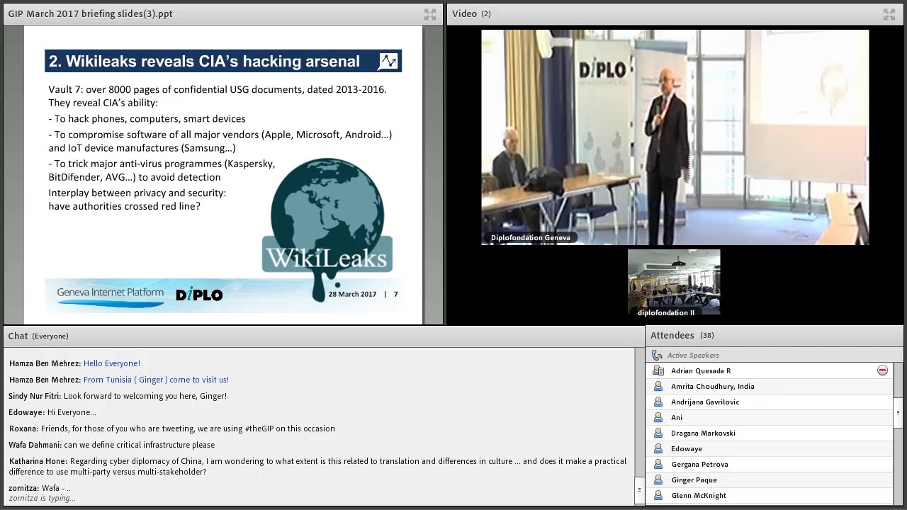Click the Active Speakers phone icon
This screenshot has height=510, width=907.
(657, 356)
